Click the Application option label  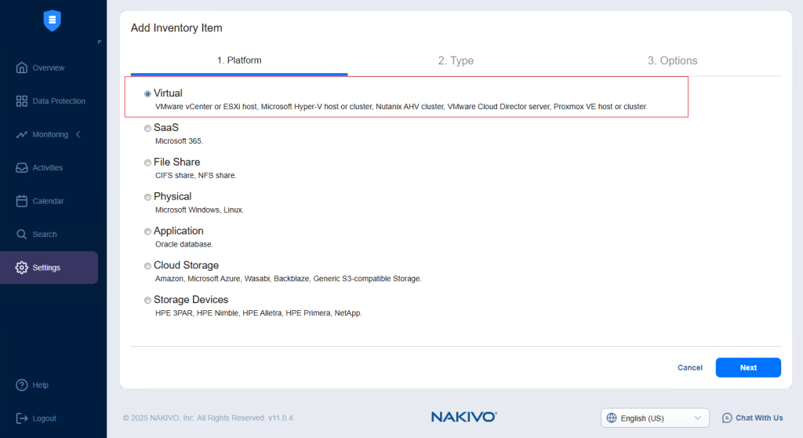pos(178,231)
